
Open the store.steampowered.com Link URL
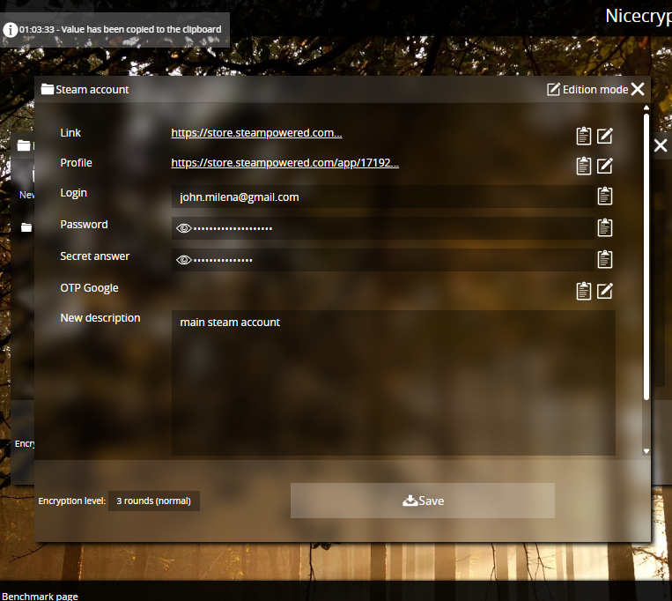coord(256,133)
